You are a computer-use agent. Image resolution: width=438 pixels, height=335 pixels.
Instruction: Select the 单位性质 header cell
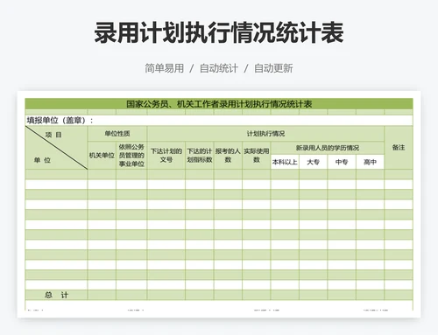[117, 134]
